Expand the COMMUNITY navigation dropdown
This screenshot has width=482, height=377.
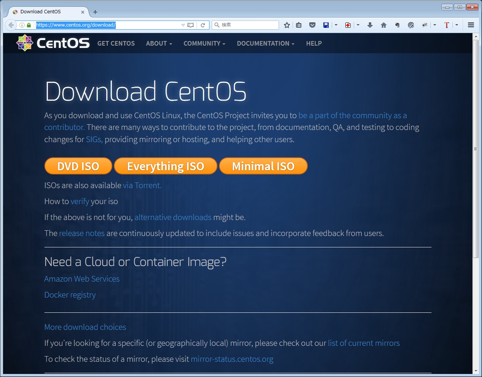[204, 43]
